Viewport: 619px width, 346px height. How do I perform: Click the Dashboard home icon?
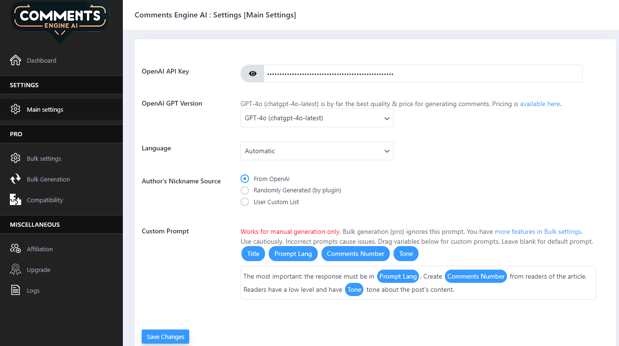(16, 60)
